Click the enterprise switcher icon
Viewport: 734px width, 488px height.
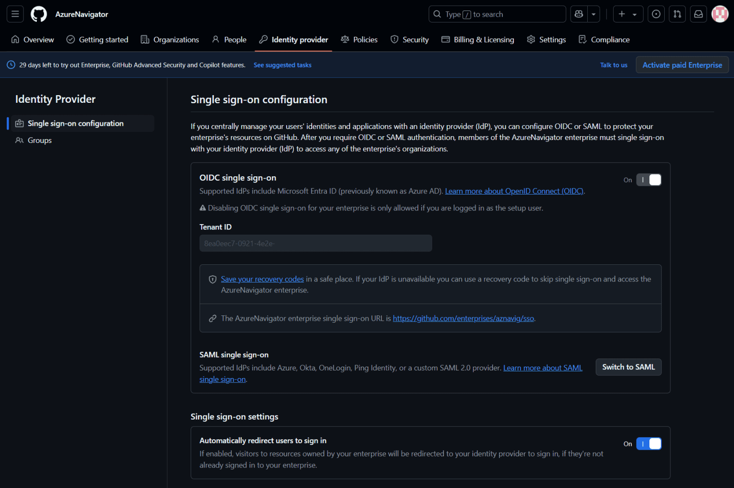tap(579, 14)
